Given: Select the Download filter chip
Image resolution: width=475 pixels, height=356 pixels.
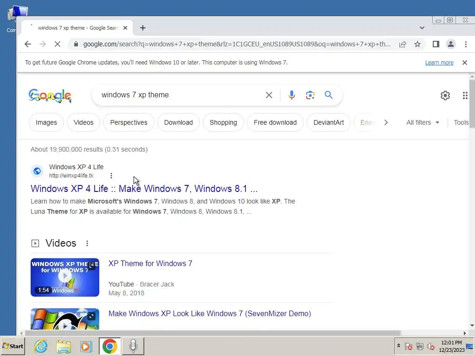Looking at the screenshot, I should tap(179, 122).
